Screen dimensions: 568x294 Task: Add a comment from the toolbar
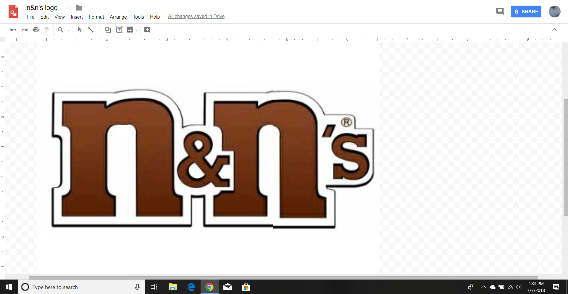pyautogui.click(x=147, y=30)
